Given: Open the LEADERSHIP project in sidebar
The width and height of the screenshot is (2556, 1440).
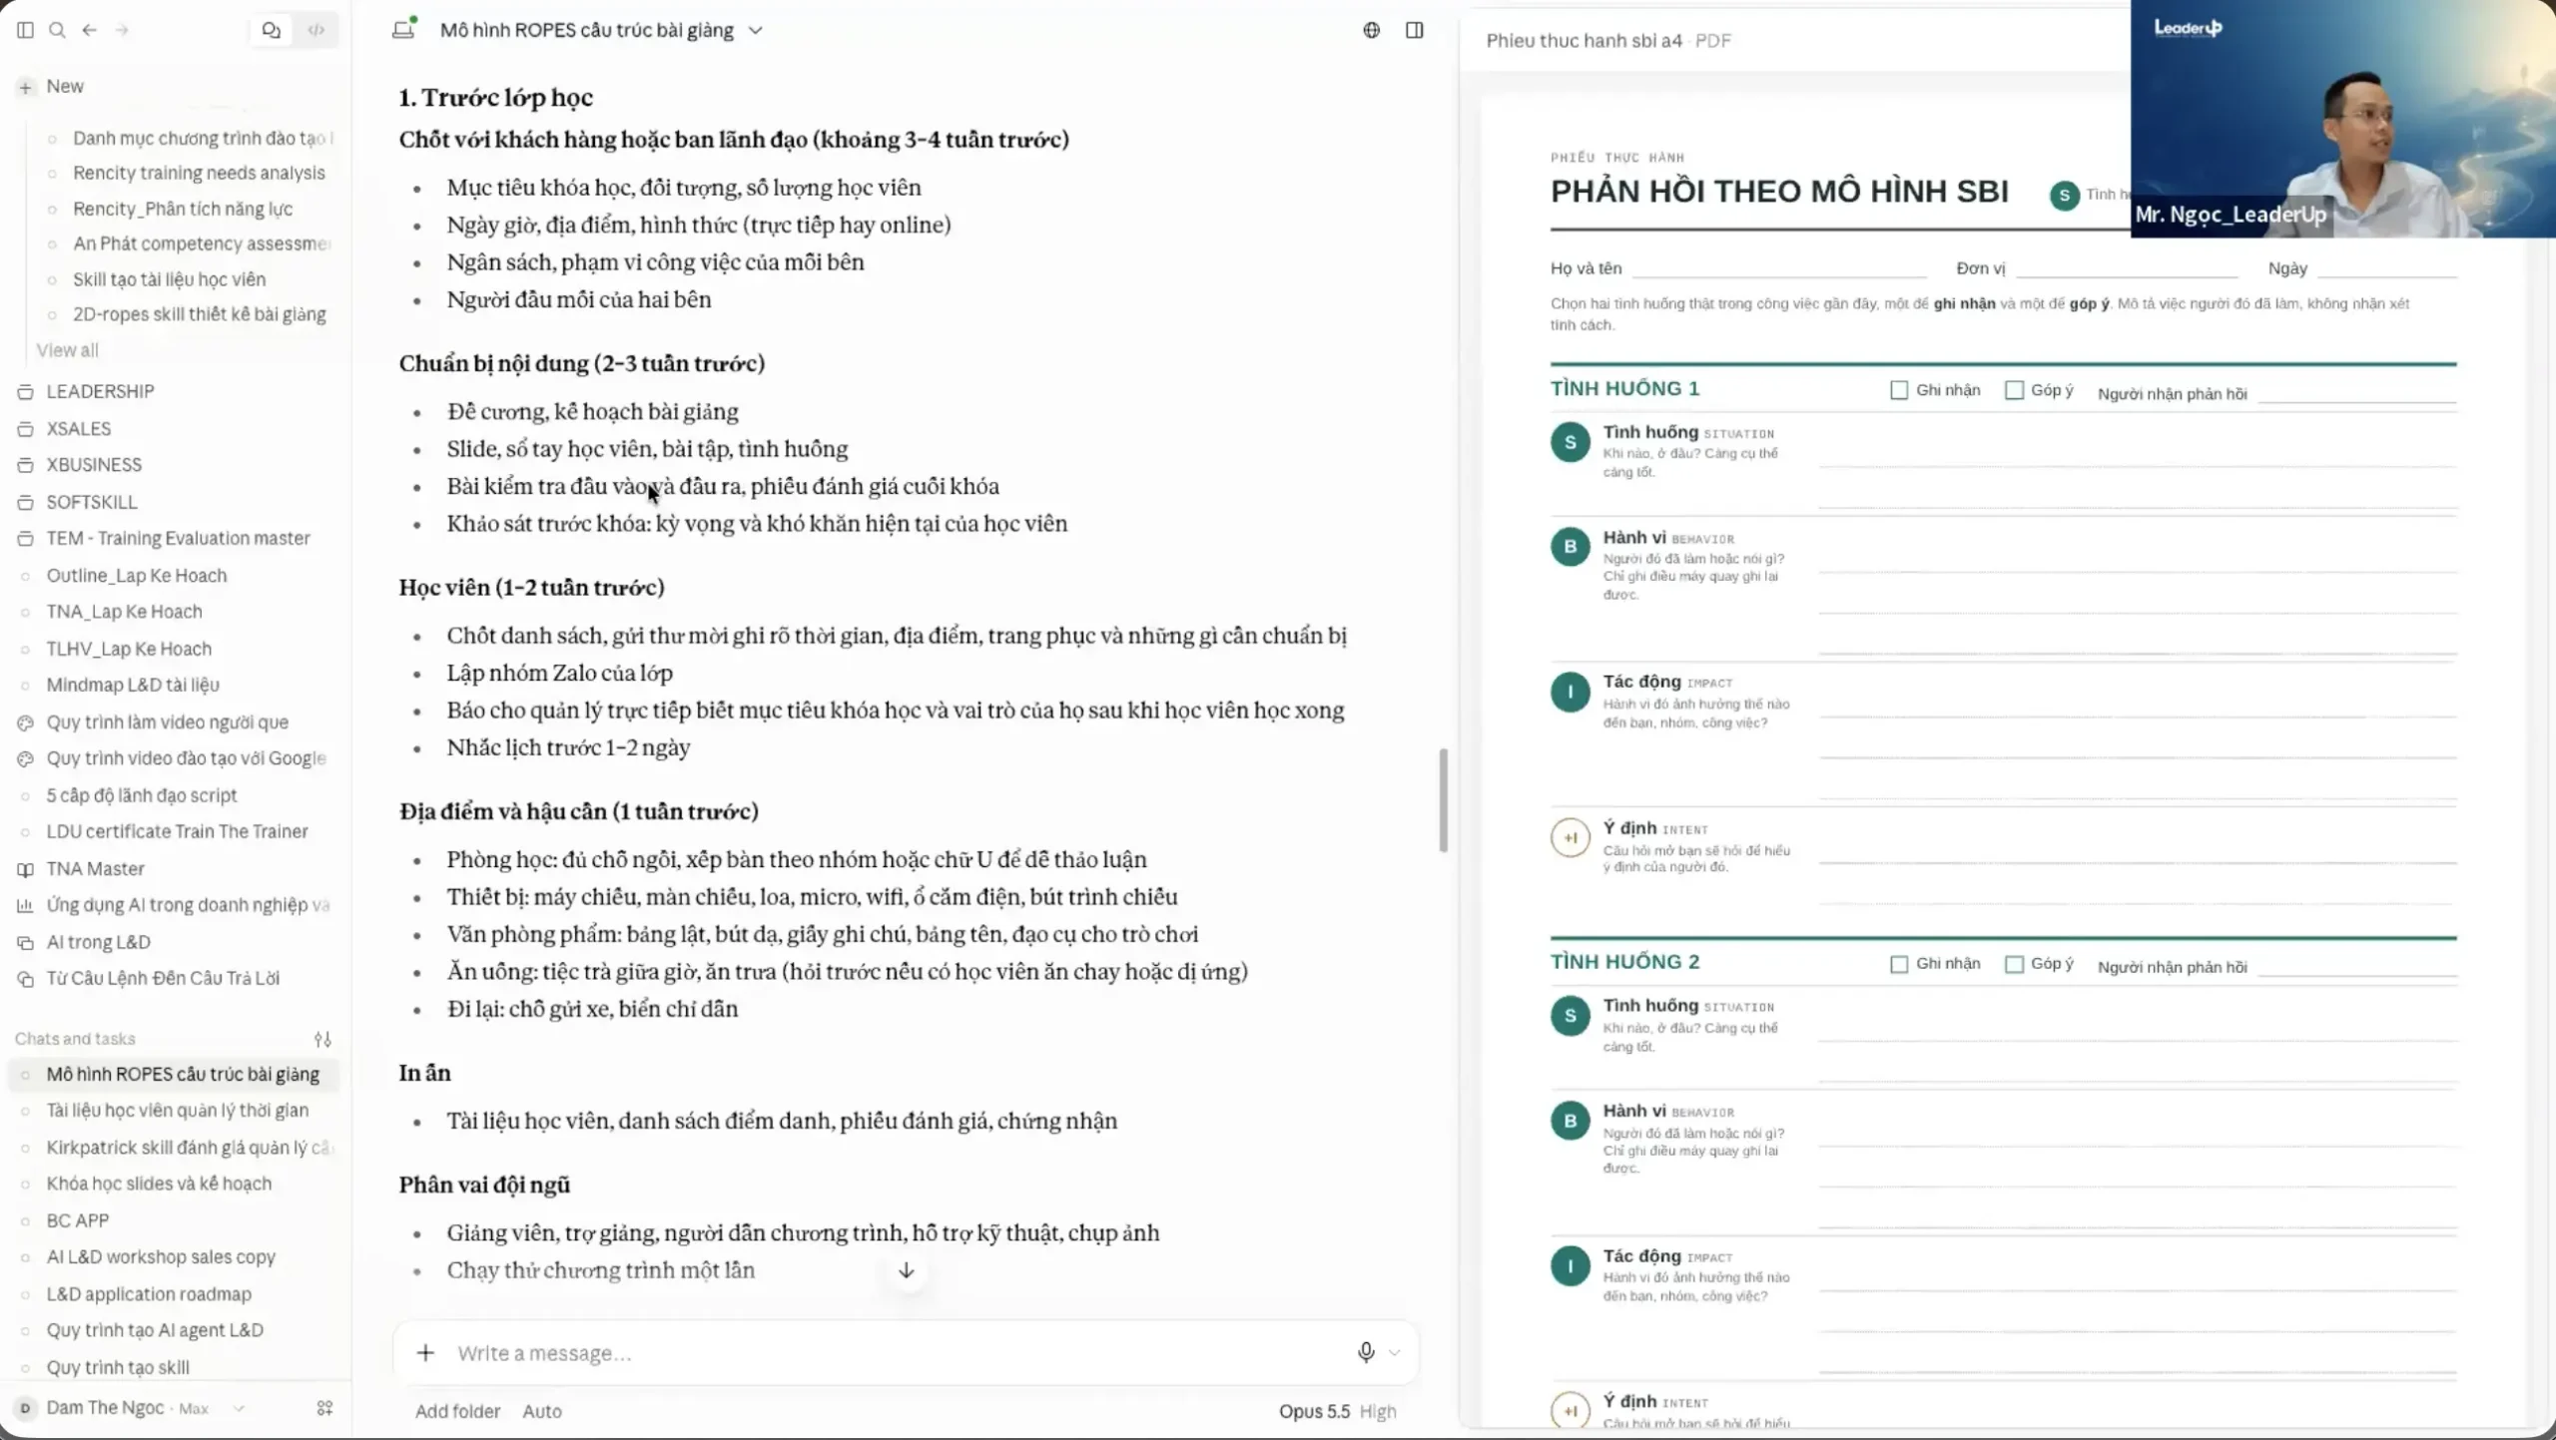Looking at the screenshot, I should [100, 391].
